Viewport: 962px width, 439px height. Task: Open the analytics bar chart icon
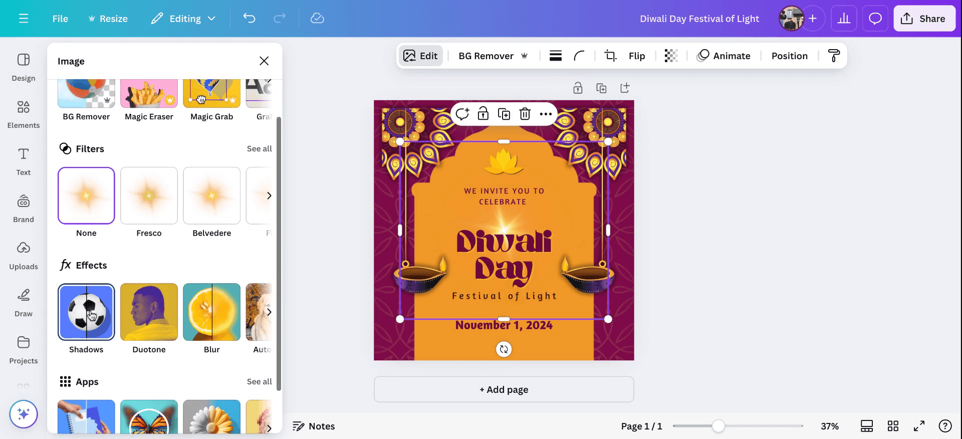[844, 19]
